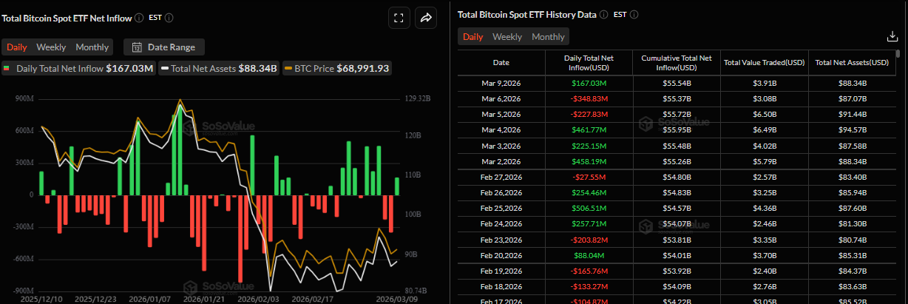Click info icon beside History Data title
The image size is (908, 304).
(603, 14)
